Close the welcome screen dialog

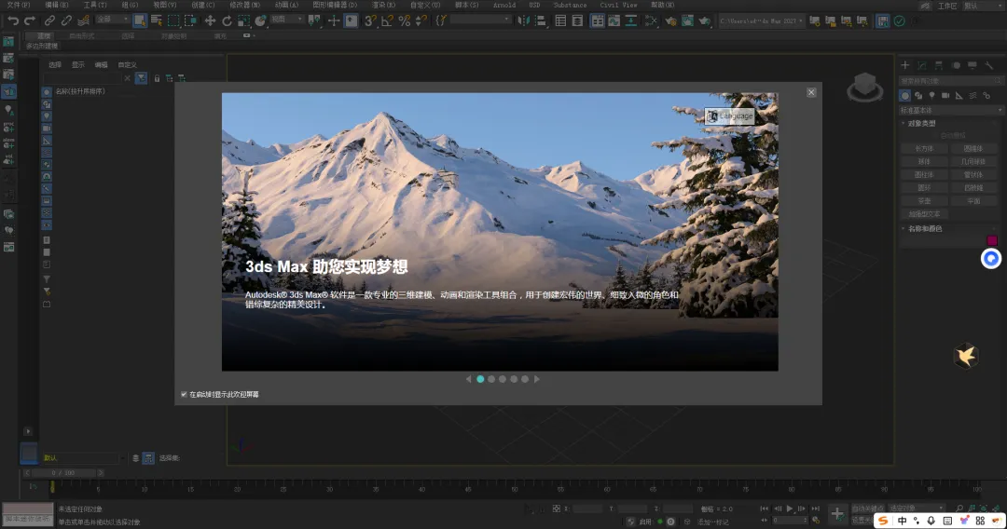click(x=811, y=92)
